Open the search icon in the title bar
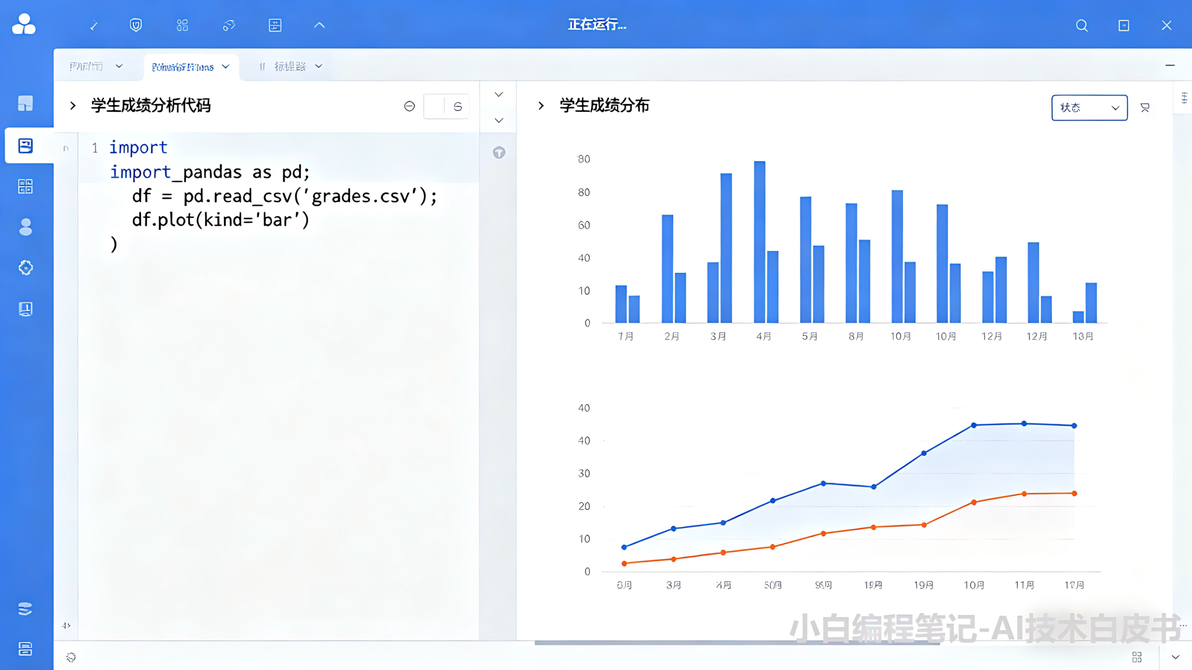 [x=1082, y=26]
